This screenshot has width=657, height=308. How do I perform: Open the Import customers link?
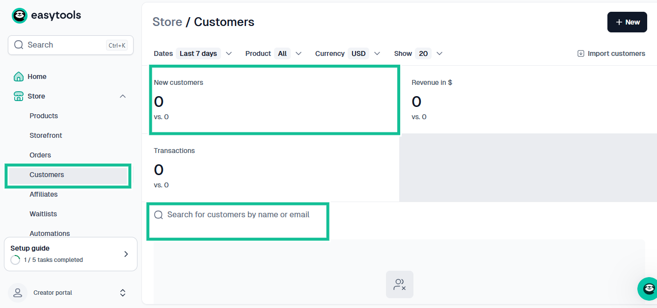click(x=616, y=53)
